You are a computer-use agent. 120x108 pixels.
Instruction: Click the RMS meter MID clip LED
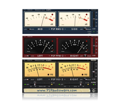[52, 15]
